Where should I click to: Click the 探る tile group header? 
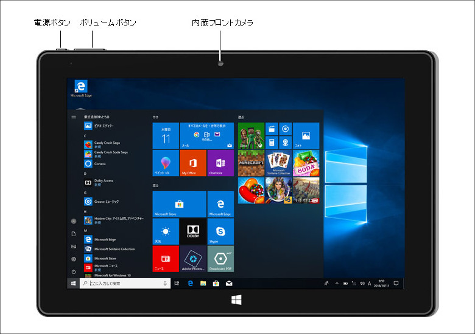click(x=155, y=185)
